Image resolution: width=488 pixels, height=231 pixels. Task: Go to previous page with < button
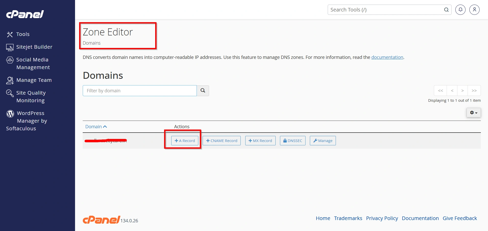pos(452,91)
